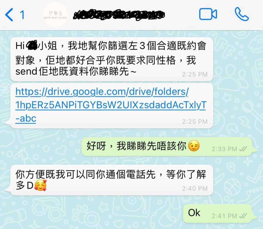
Task: Tap the smiling hearts emoji
Action: click(40, 185)
